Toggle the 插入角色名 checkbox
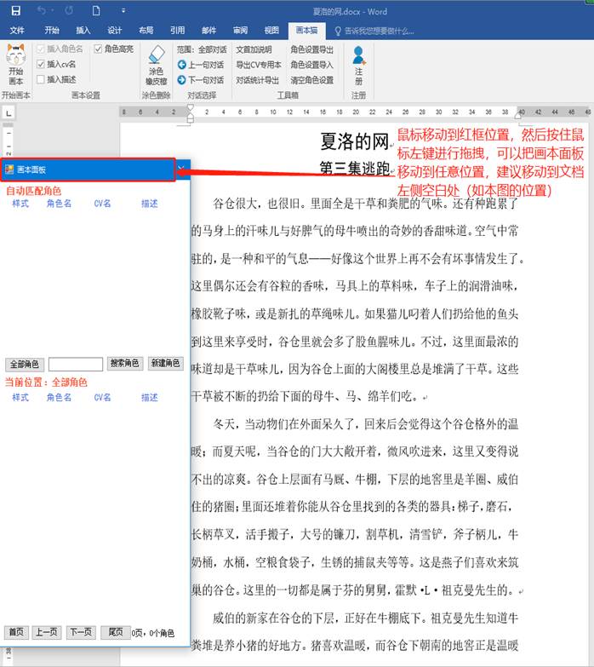 pyautogui.click(x=41, y=49)
